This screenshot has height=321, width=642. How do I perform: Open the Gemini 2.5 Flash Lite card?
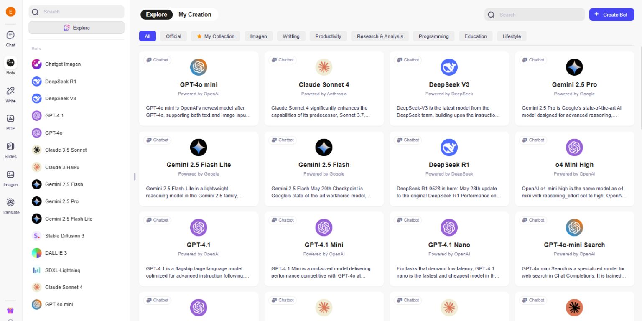tap(199, 168)
